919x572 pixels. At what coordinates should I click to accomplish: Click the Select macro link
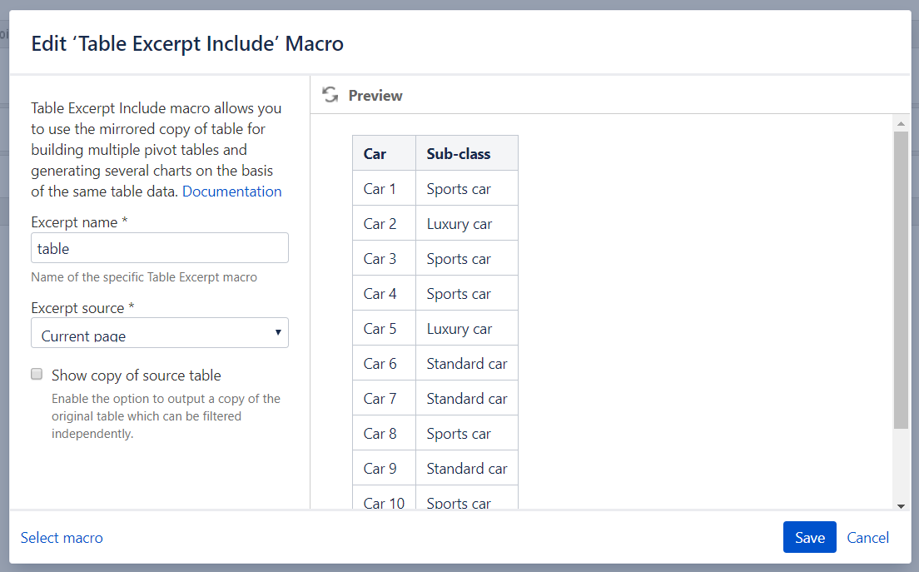point(62,537)
